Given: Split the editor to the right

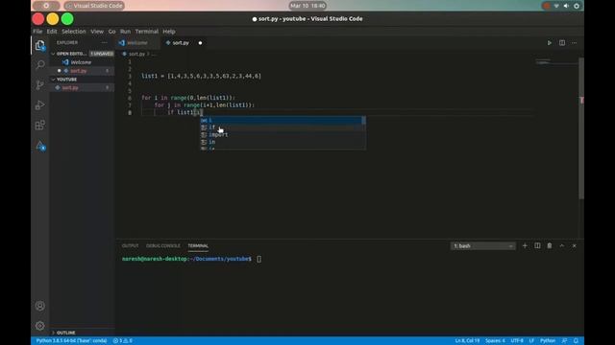Looking at the screenshot, I should 562,42.
